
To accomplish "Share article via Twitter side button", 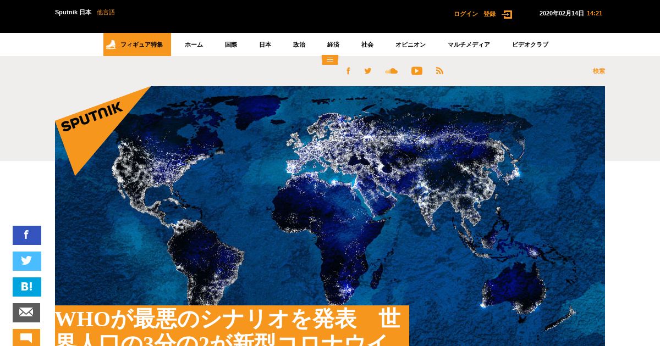I will point(27,261).
